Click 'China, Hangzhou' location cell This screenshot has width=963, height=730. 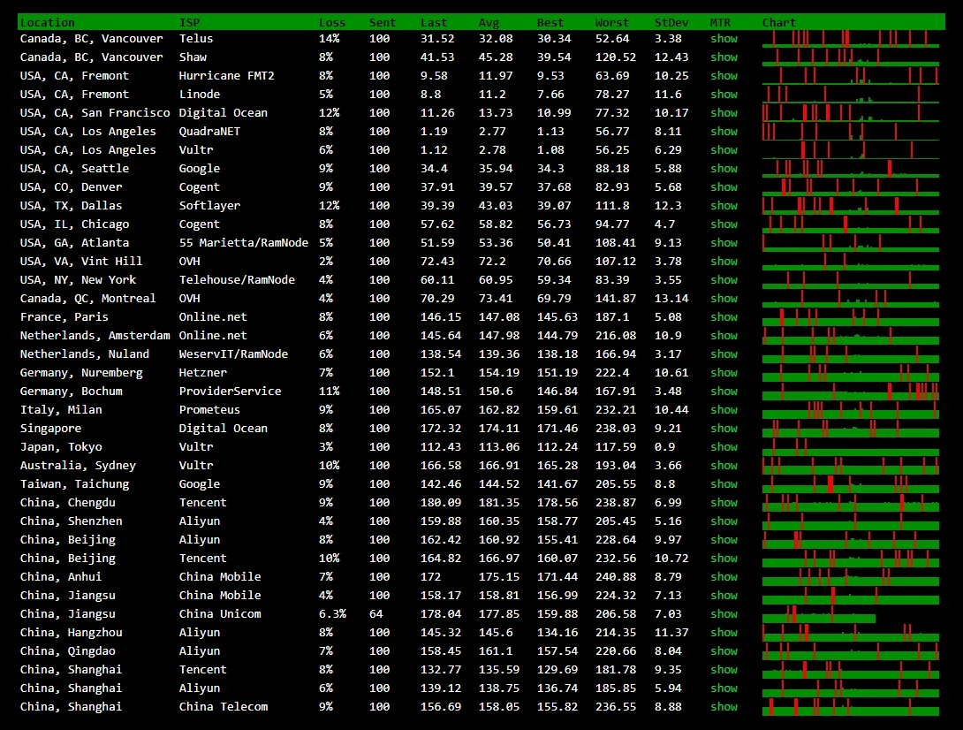(x=72, y=632)
